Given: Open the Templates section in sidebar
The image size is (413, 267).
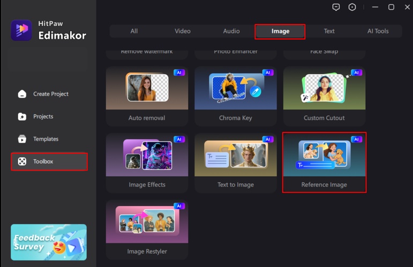Looking at the screenshot, I should (46, 139).
